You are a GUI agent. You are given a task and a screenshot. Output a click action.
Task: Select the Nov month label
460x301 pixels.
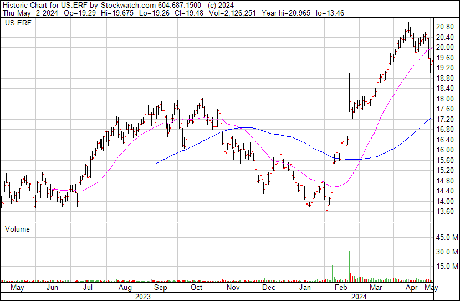(233, 287)
